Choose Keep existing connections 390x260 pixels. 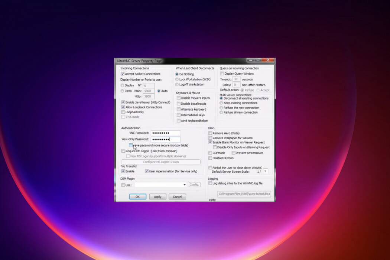(x=221, y=103)
